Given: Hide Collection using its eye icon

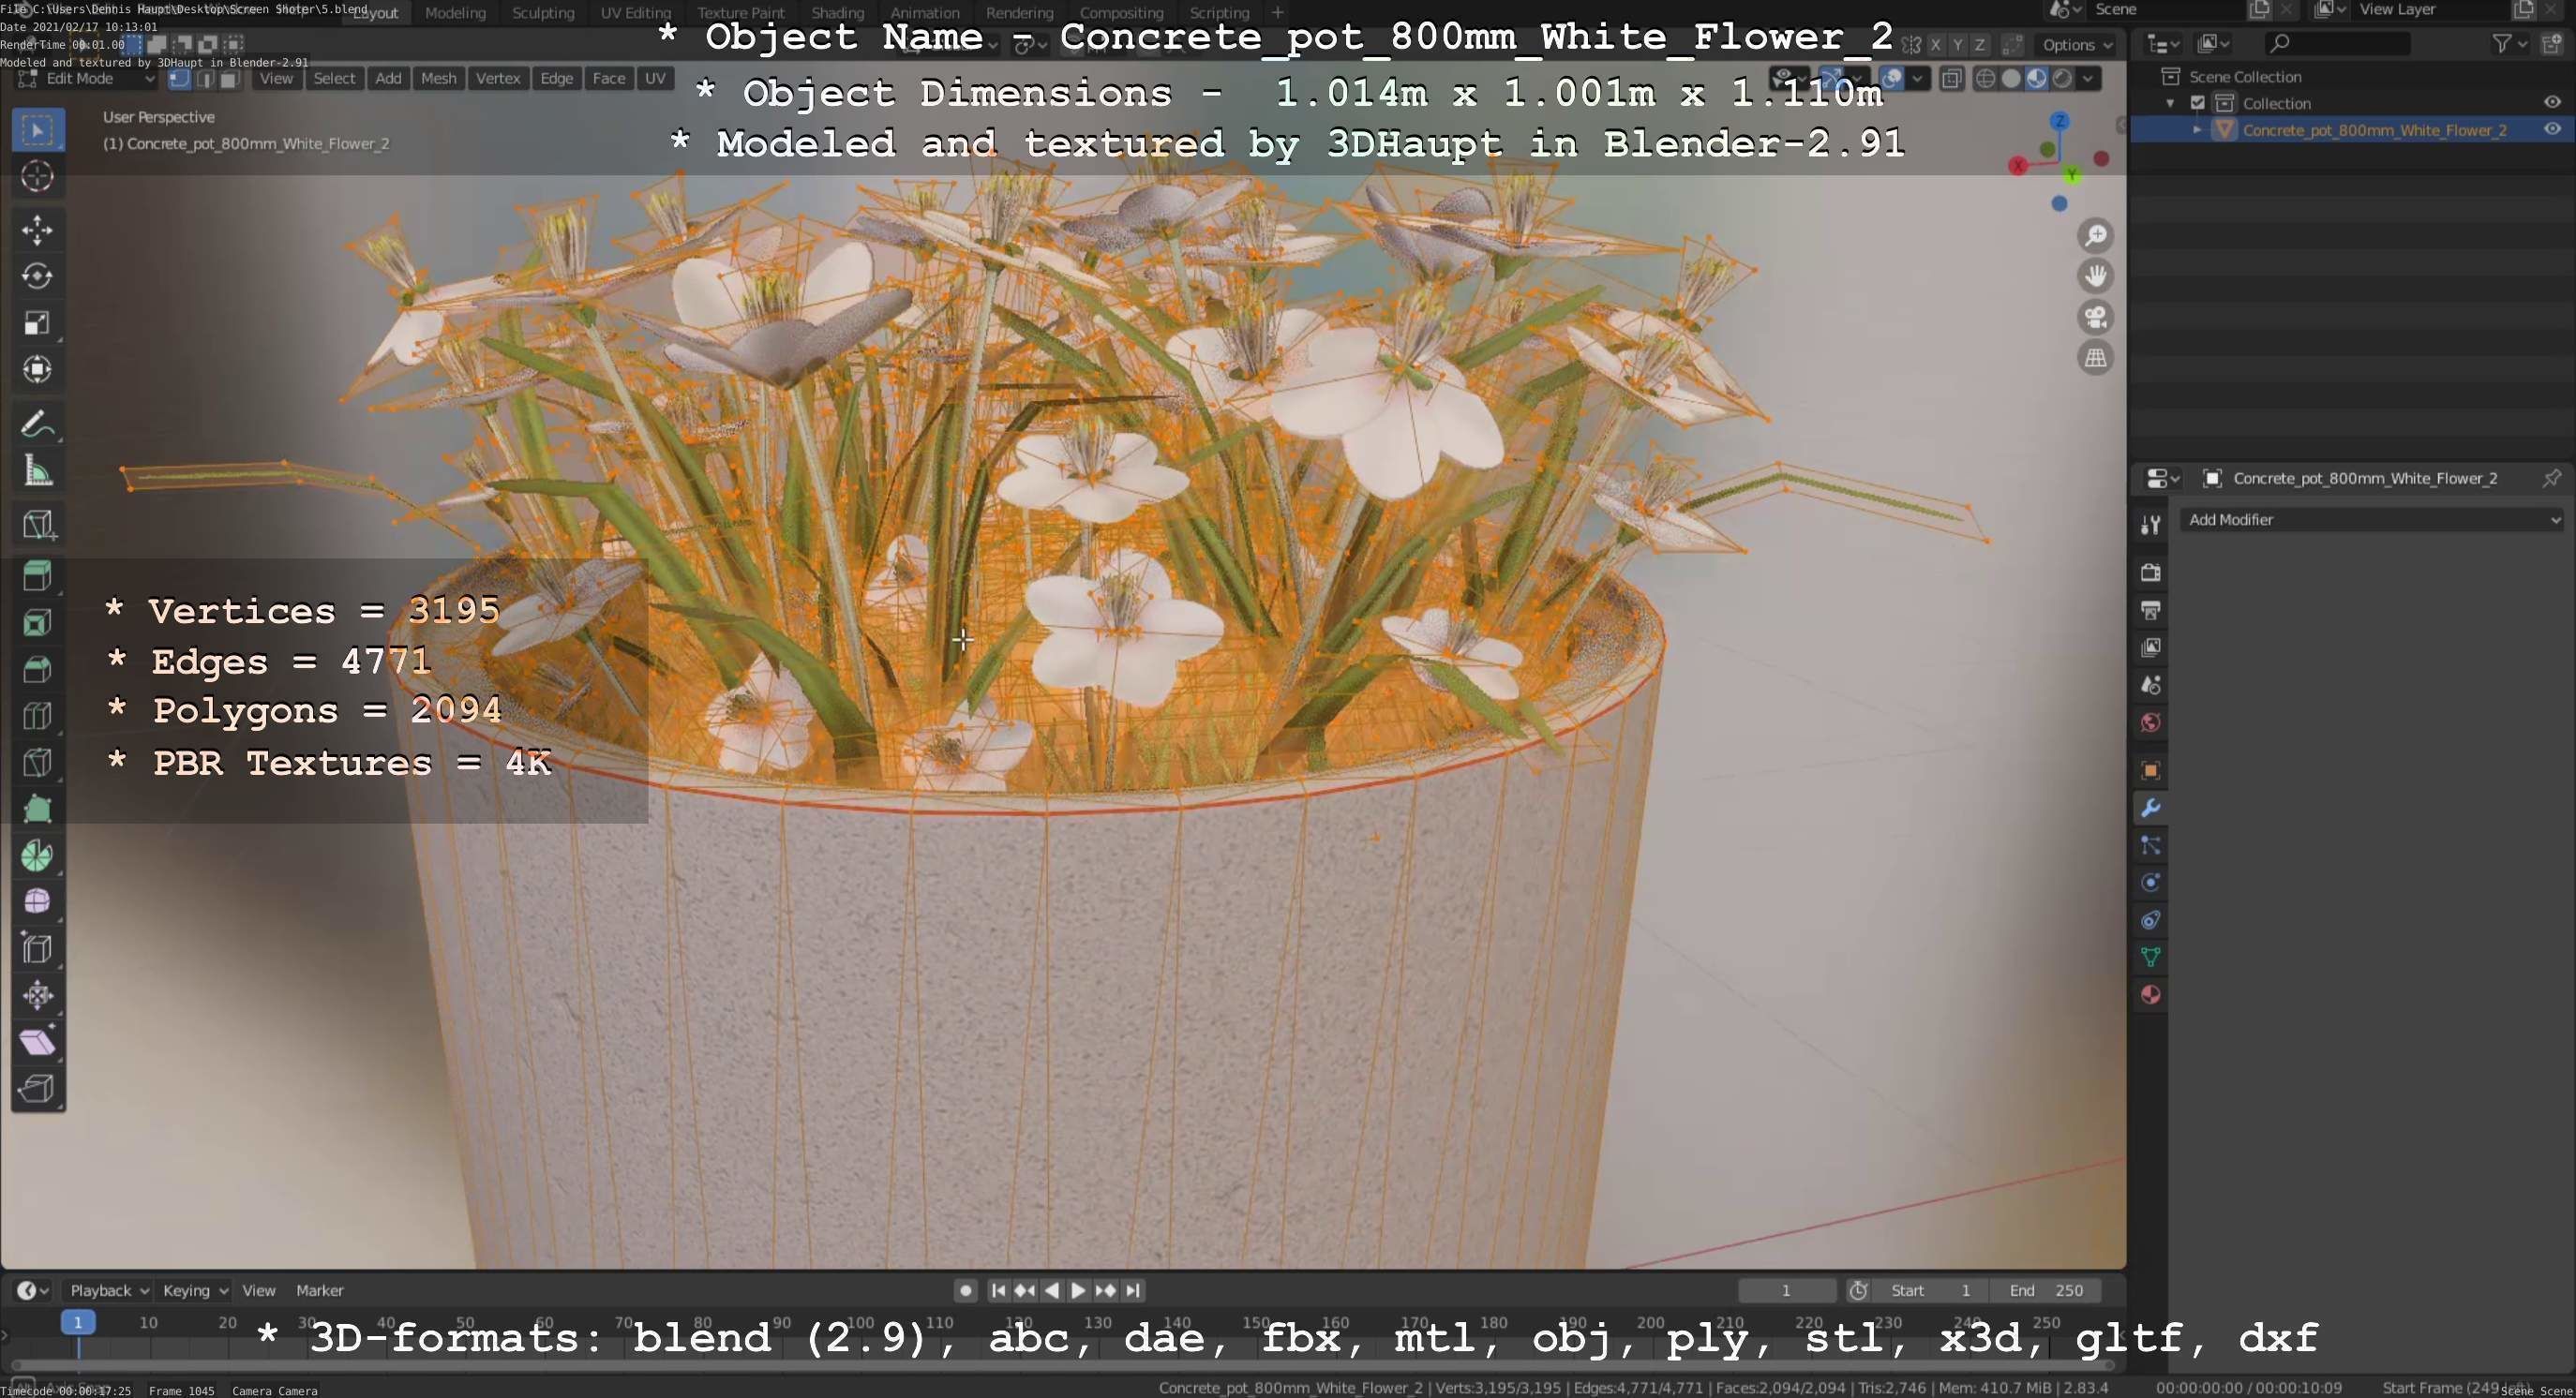Looking at the screenshot, I should click(2552, 103).
